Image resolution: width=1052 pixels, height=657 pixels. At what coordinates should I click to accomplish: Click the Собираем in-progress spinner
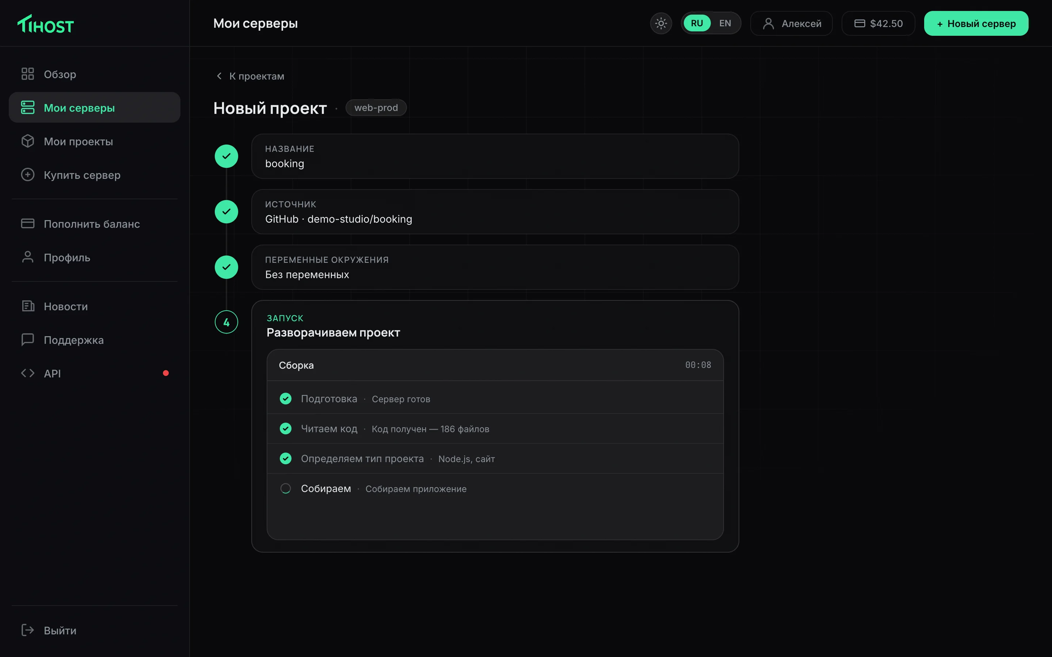click(x=286, y=488)
